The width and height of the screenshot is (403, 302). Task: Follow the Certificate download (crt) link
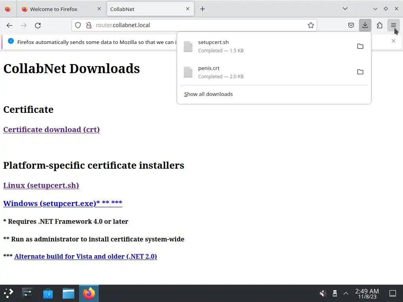click(52, 129)
